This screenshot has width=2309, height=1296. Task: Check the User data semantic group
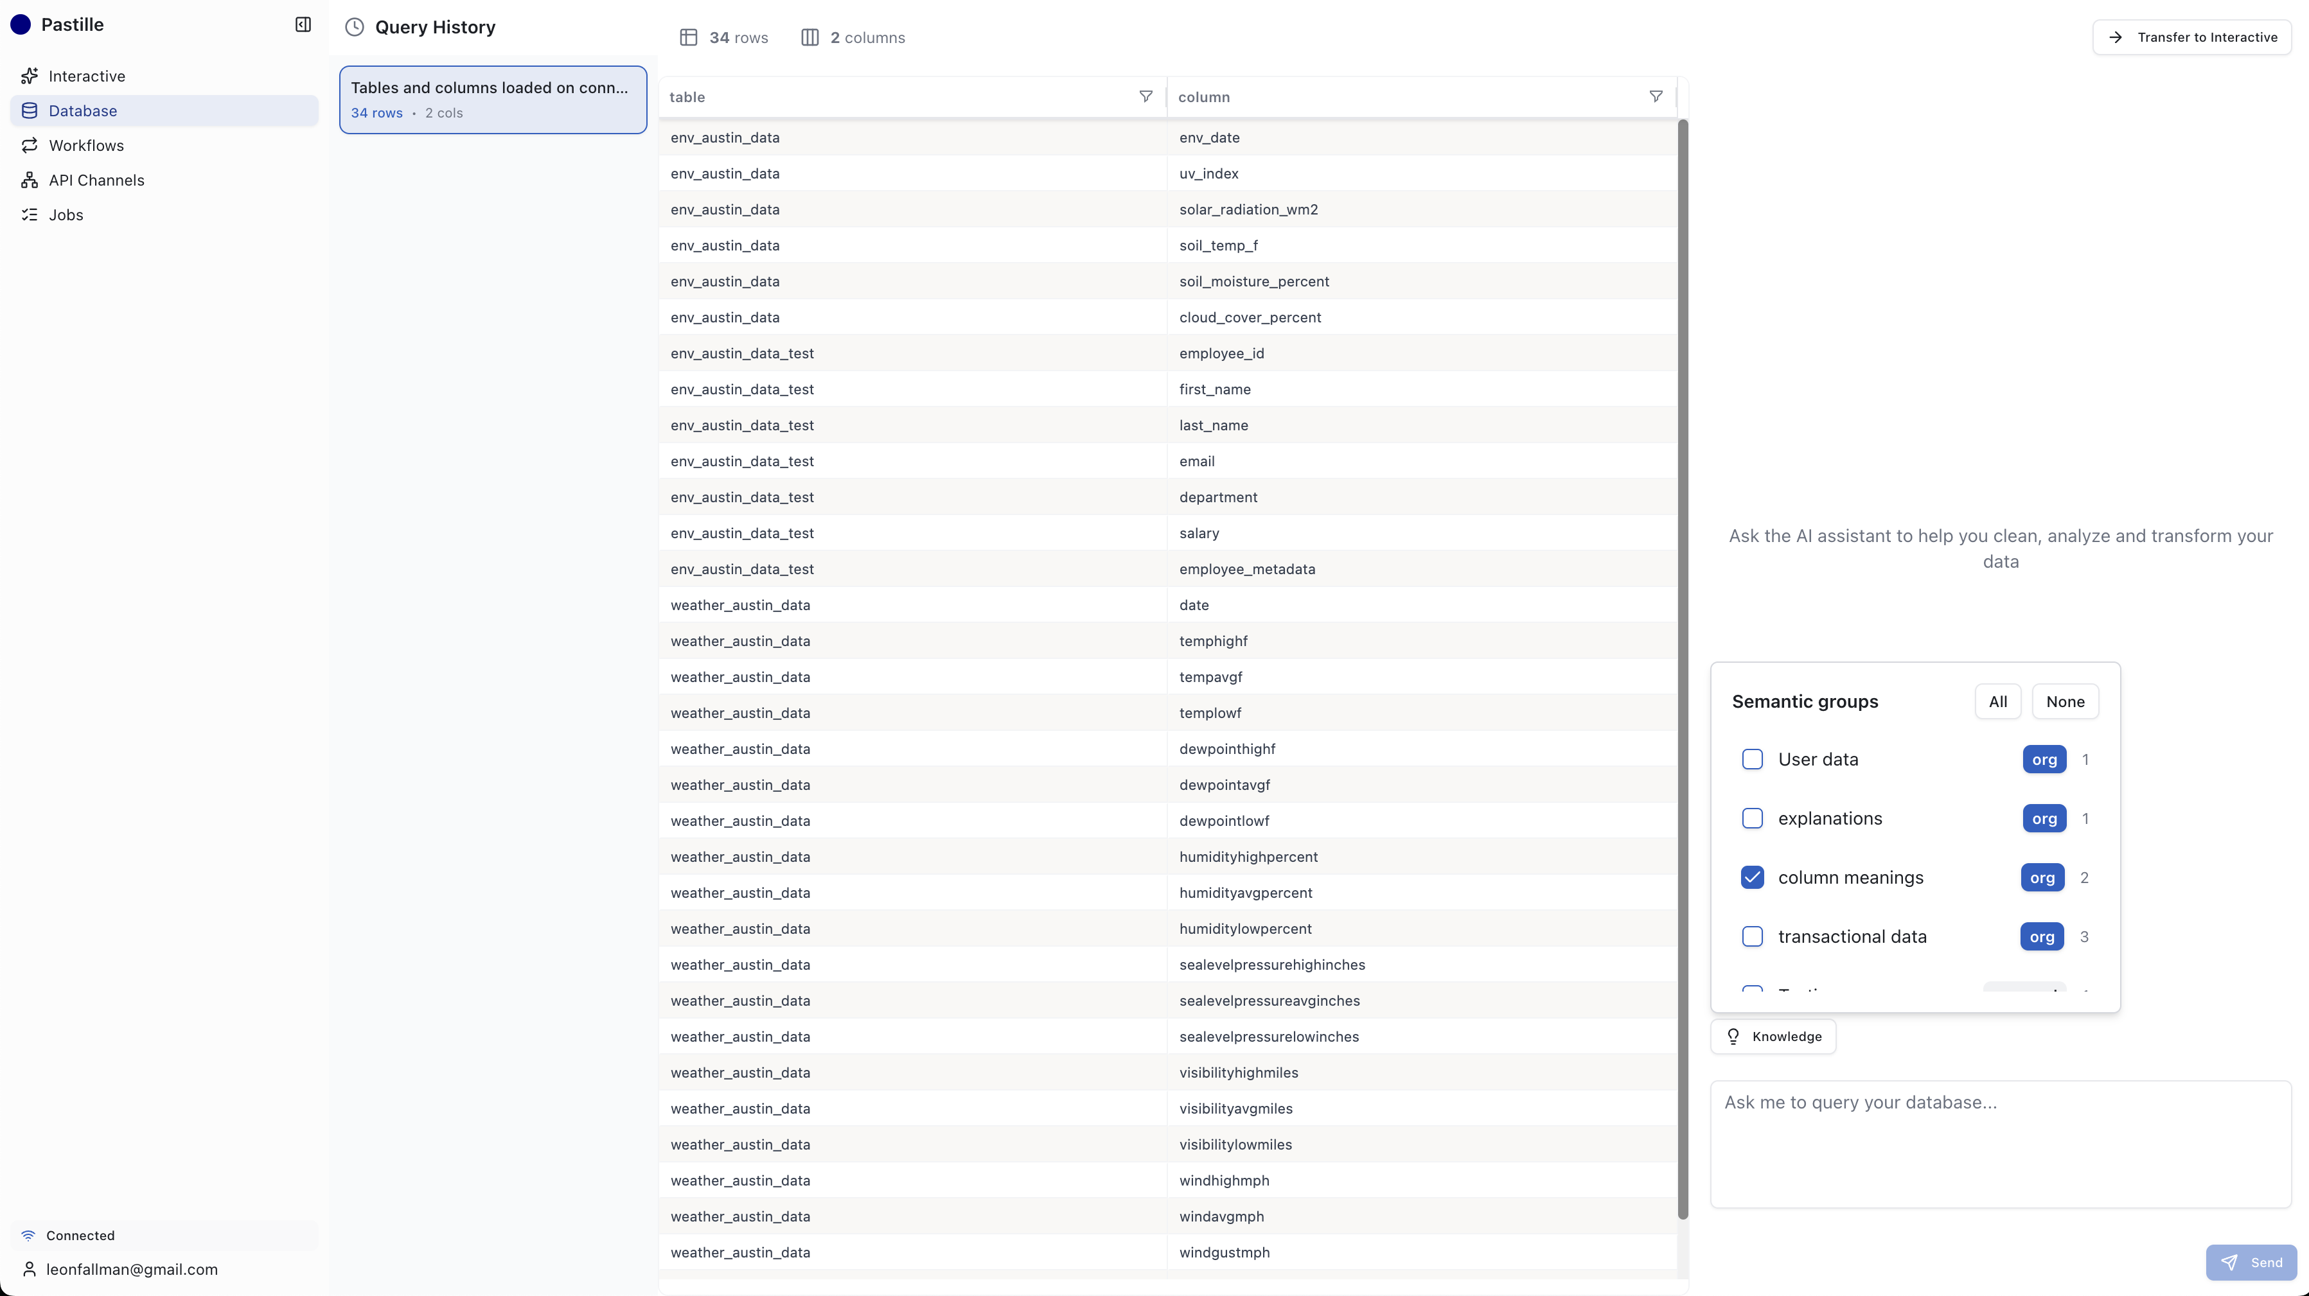pyautogui.click(x=1751, y=759)
